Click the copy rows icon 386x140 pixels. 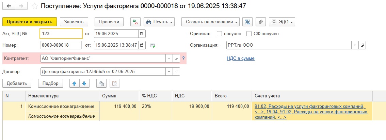(101, 83)
